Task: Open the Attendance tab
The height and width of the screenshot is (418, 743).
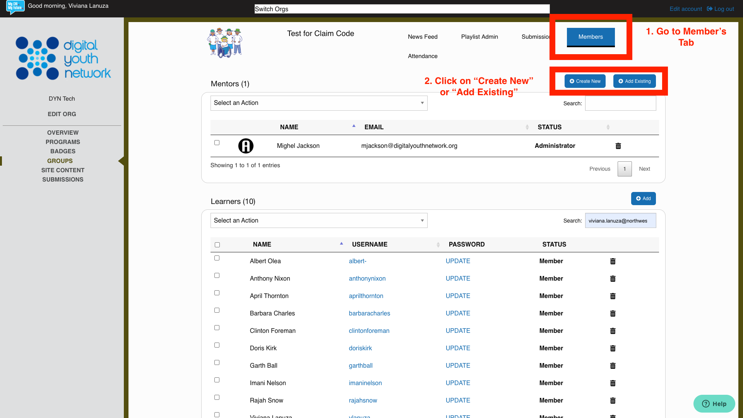Action: [x=422, y=56]
